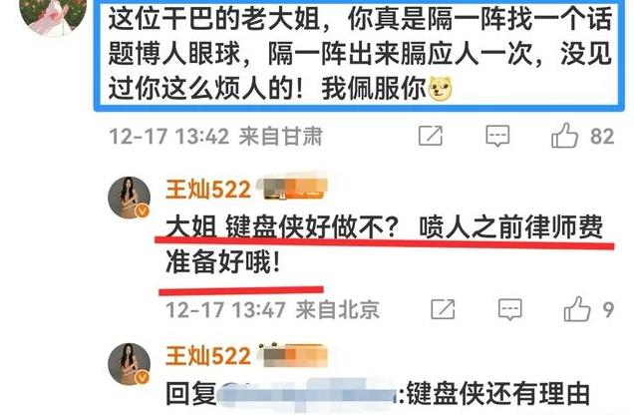Like the comment with 82 likes

click(x=564, y=136)
